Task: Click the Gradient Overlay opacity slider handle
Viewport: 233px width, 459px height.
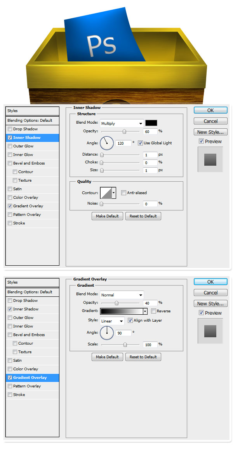Action: (x=116, y=303)
